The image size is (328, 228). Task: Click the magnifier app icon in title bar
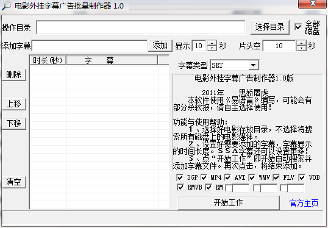point(6,5)
